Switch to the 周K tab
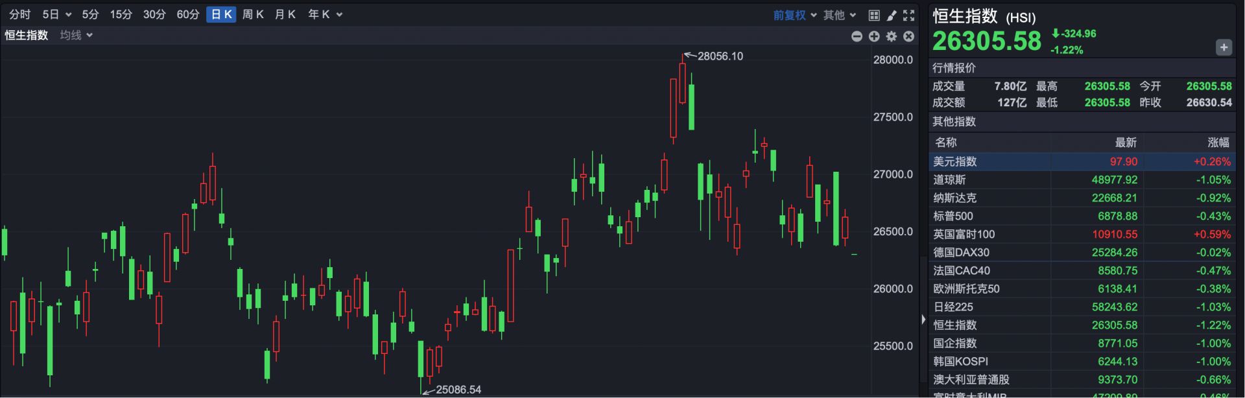This screenshot has width=1245, height=398. tap(252, 14)
